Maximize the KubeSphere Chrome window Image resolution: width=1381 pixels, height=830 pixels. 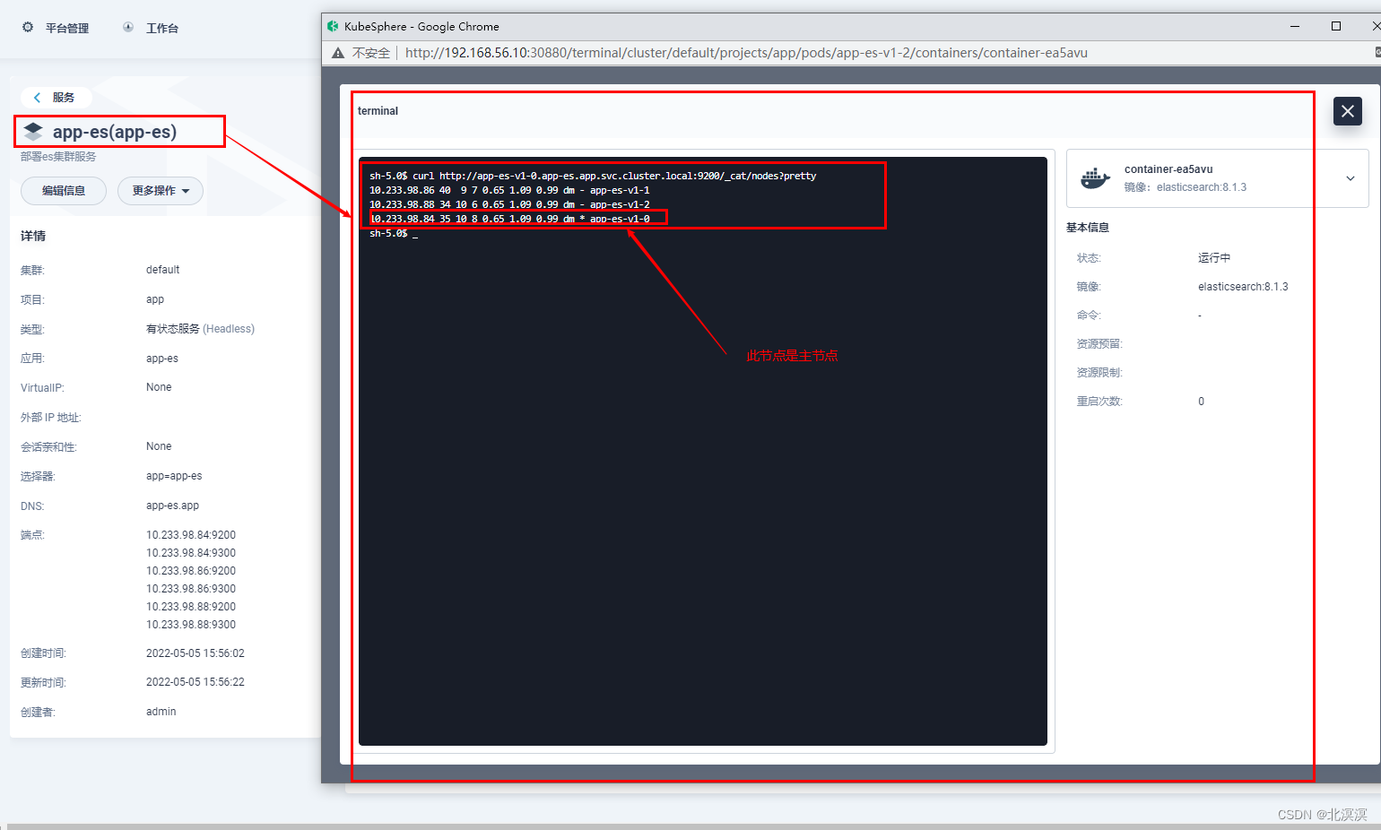1336,26
